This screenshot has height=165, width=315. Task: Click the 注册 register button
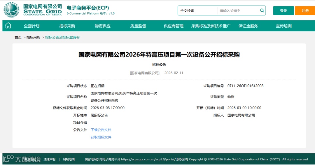[x=305, y=11]
